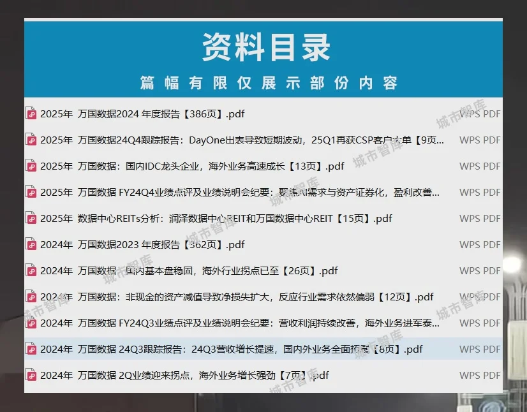Click the PDF icon for 数据中心REITs分析 file
527x412 pixels.
[30, 218]
